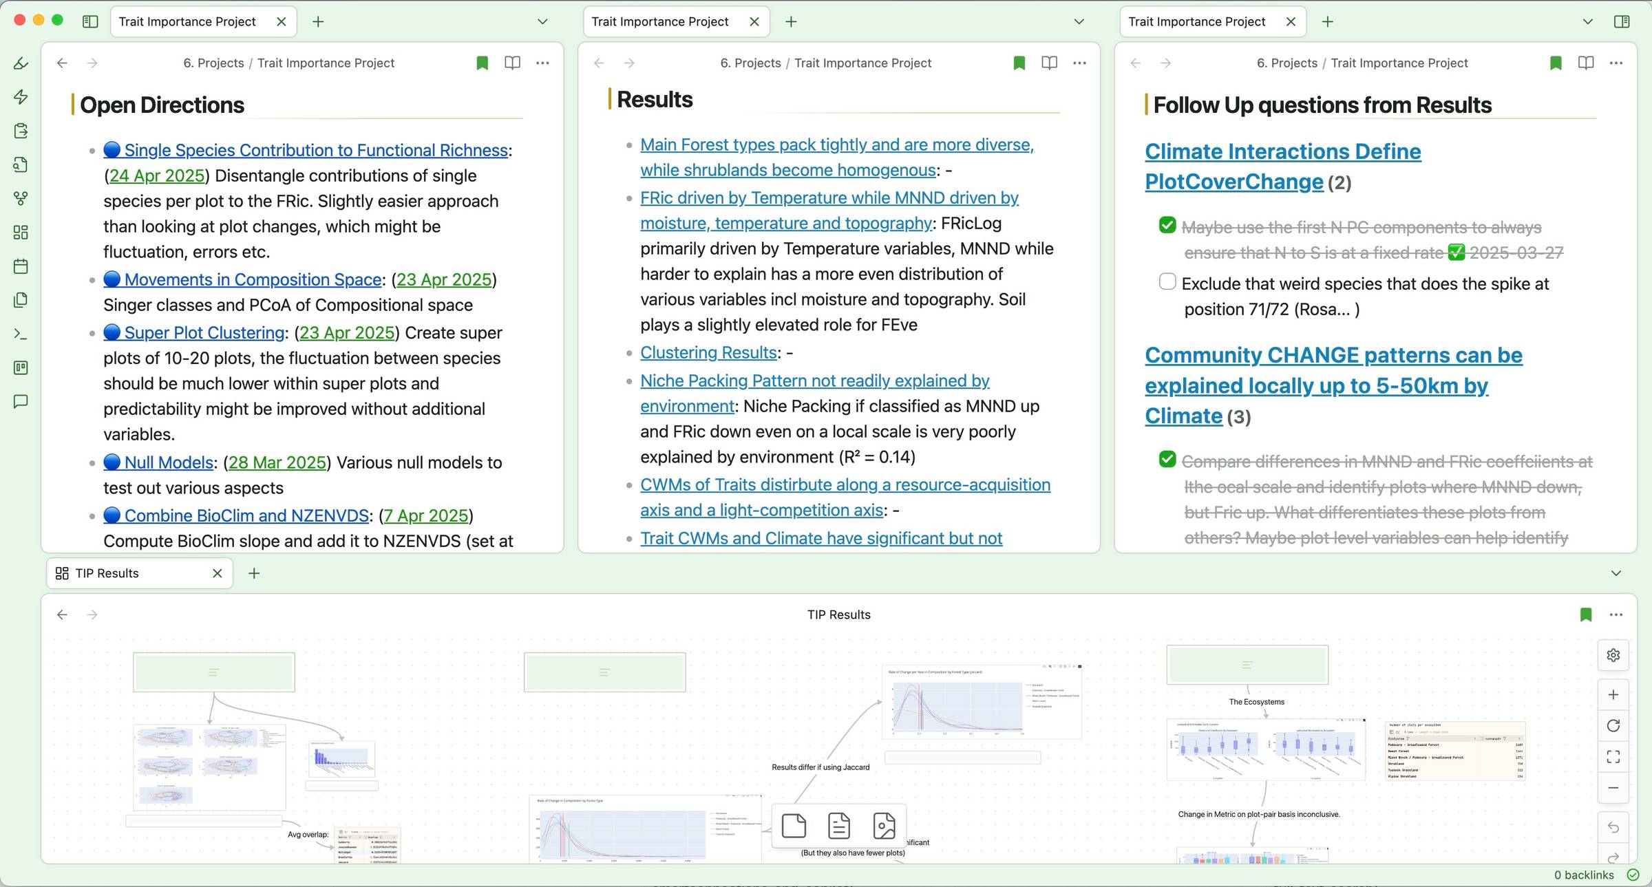The height and width of the screenshot is (887, 1652).
Task: Uncheck the 'first N PC components' task
Action: [1167, 225]
